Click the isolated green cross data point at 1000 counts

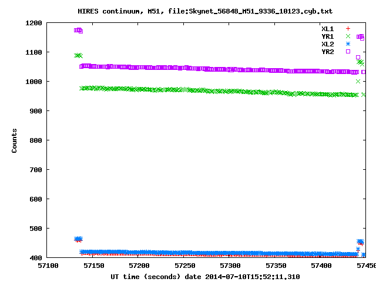click(x=358, y=82)
